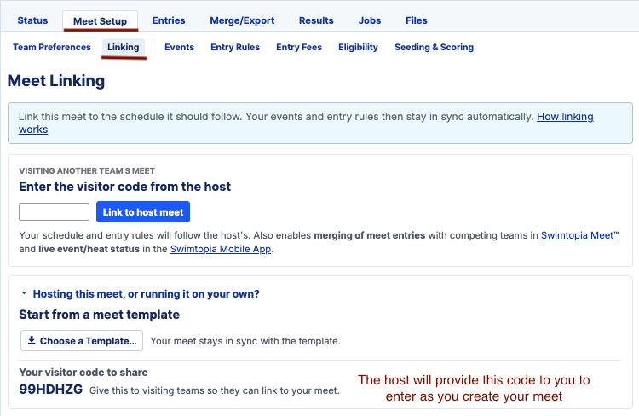639x416 pixels.
Task: Go to the Entries tab
Action: click(169, 20)
